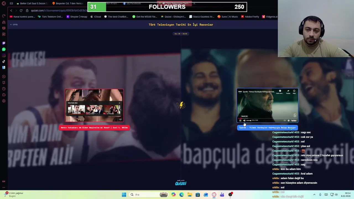Open the yağmur weather widget
This screenshot has height=199, width=354.
click(14, 195)
